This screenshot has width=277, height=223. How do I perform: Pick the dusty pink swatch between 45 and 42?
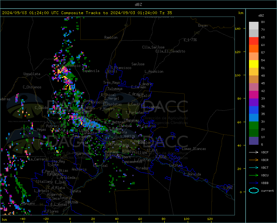coord(254,87)
